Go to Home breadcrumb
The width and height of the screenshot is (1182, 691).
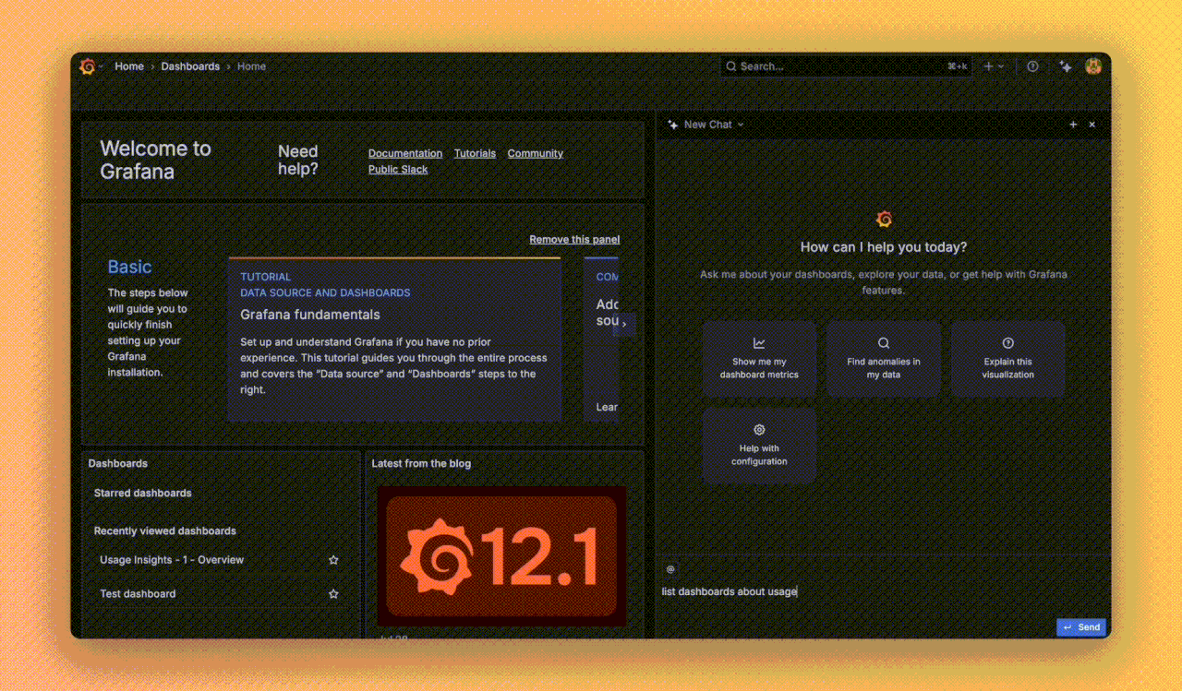click(x=129, y=66)
